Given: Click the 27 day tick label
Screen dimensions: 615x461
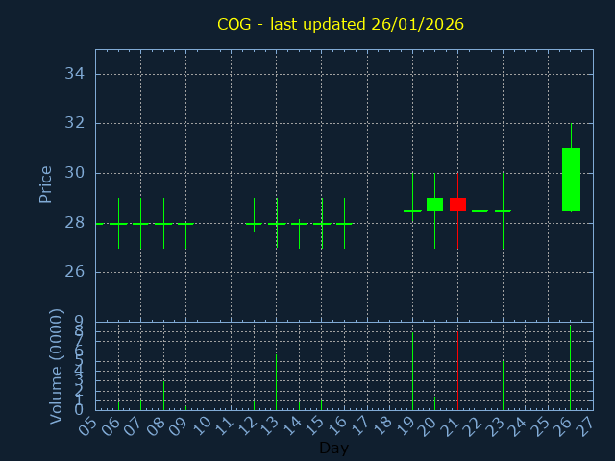Looking at the screenshot, I should [587, 425].
